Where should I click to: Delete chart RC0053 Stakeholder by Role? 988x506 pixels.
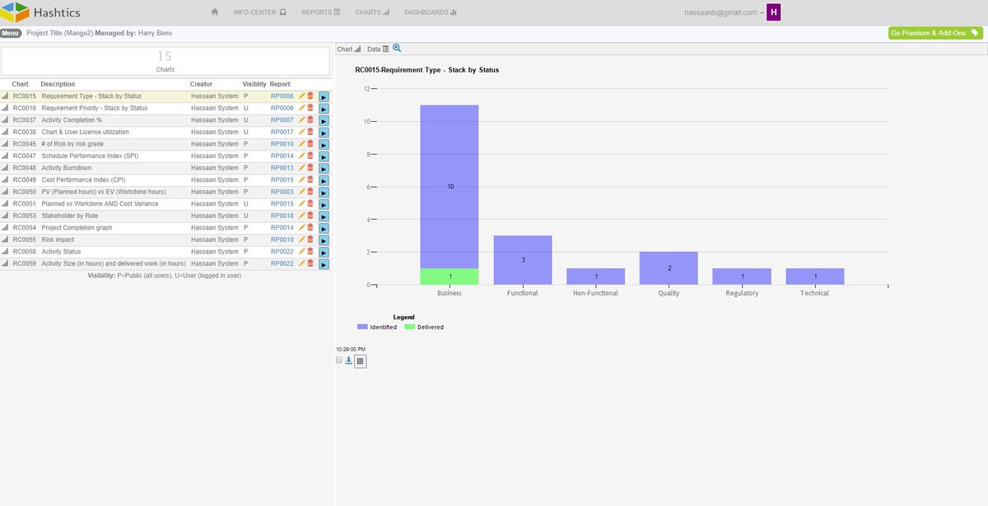(310, 216)
